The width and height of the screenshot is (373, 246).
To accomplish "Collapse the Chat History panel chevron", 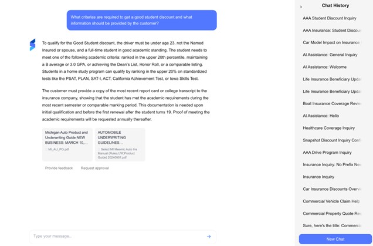I will 301,7.
